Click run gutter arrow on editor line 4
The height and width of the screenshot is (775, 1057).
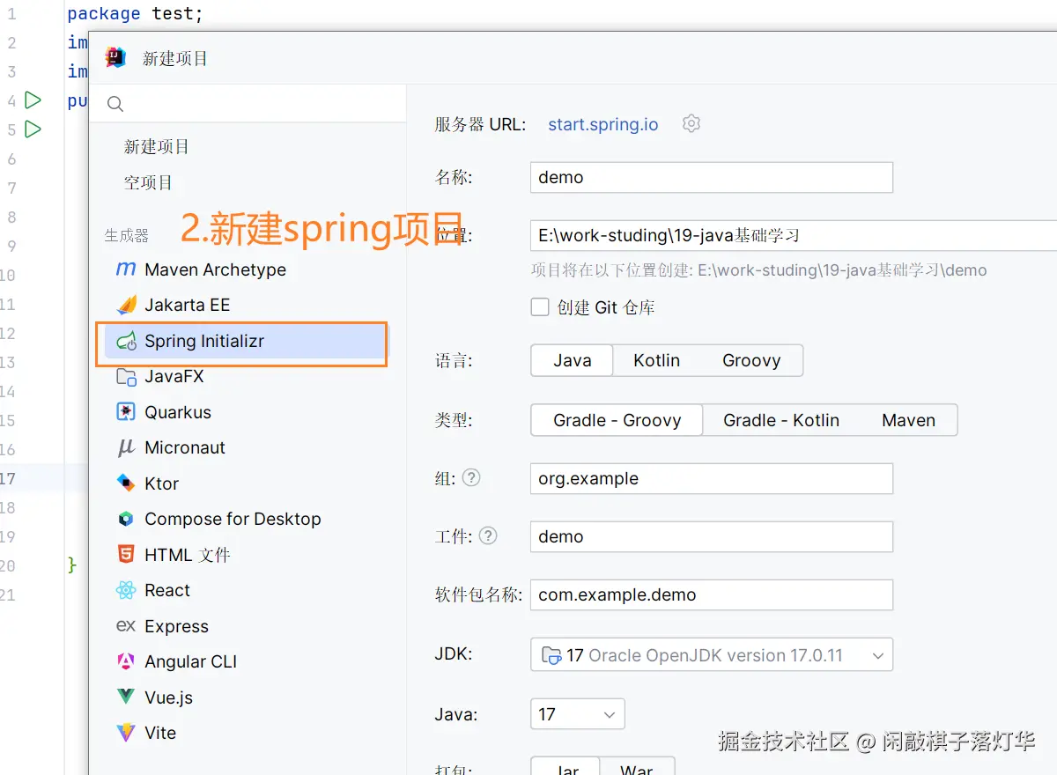[33, 100]
